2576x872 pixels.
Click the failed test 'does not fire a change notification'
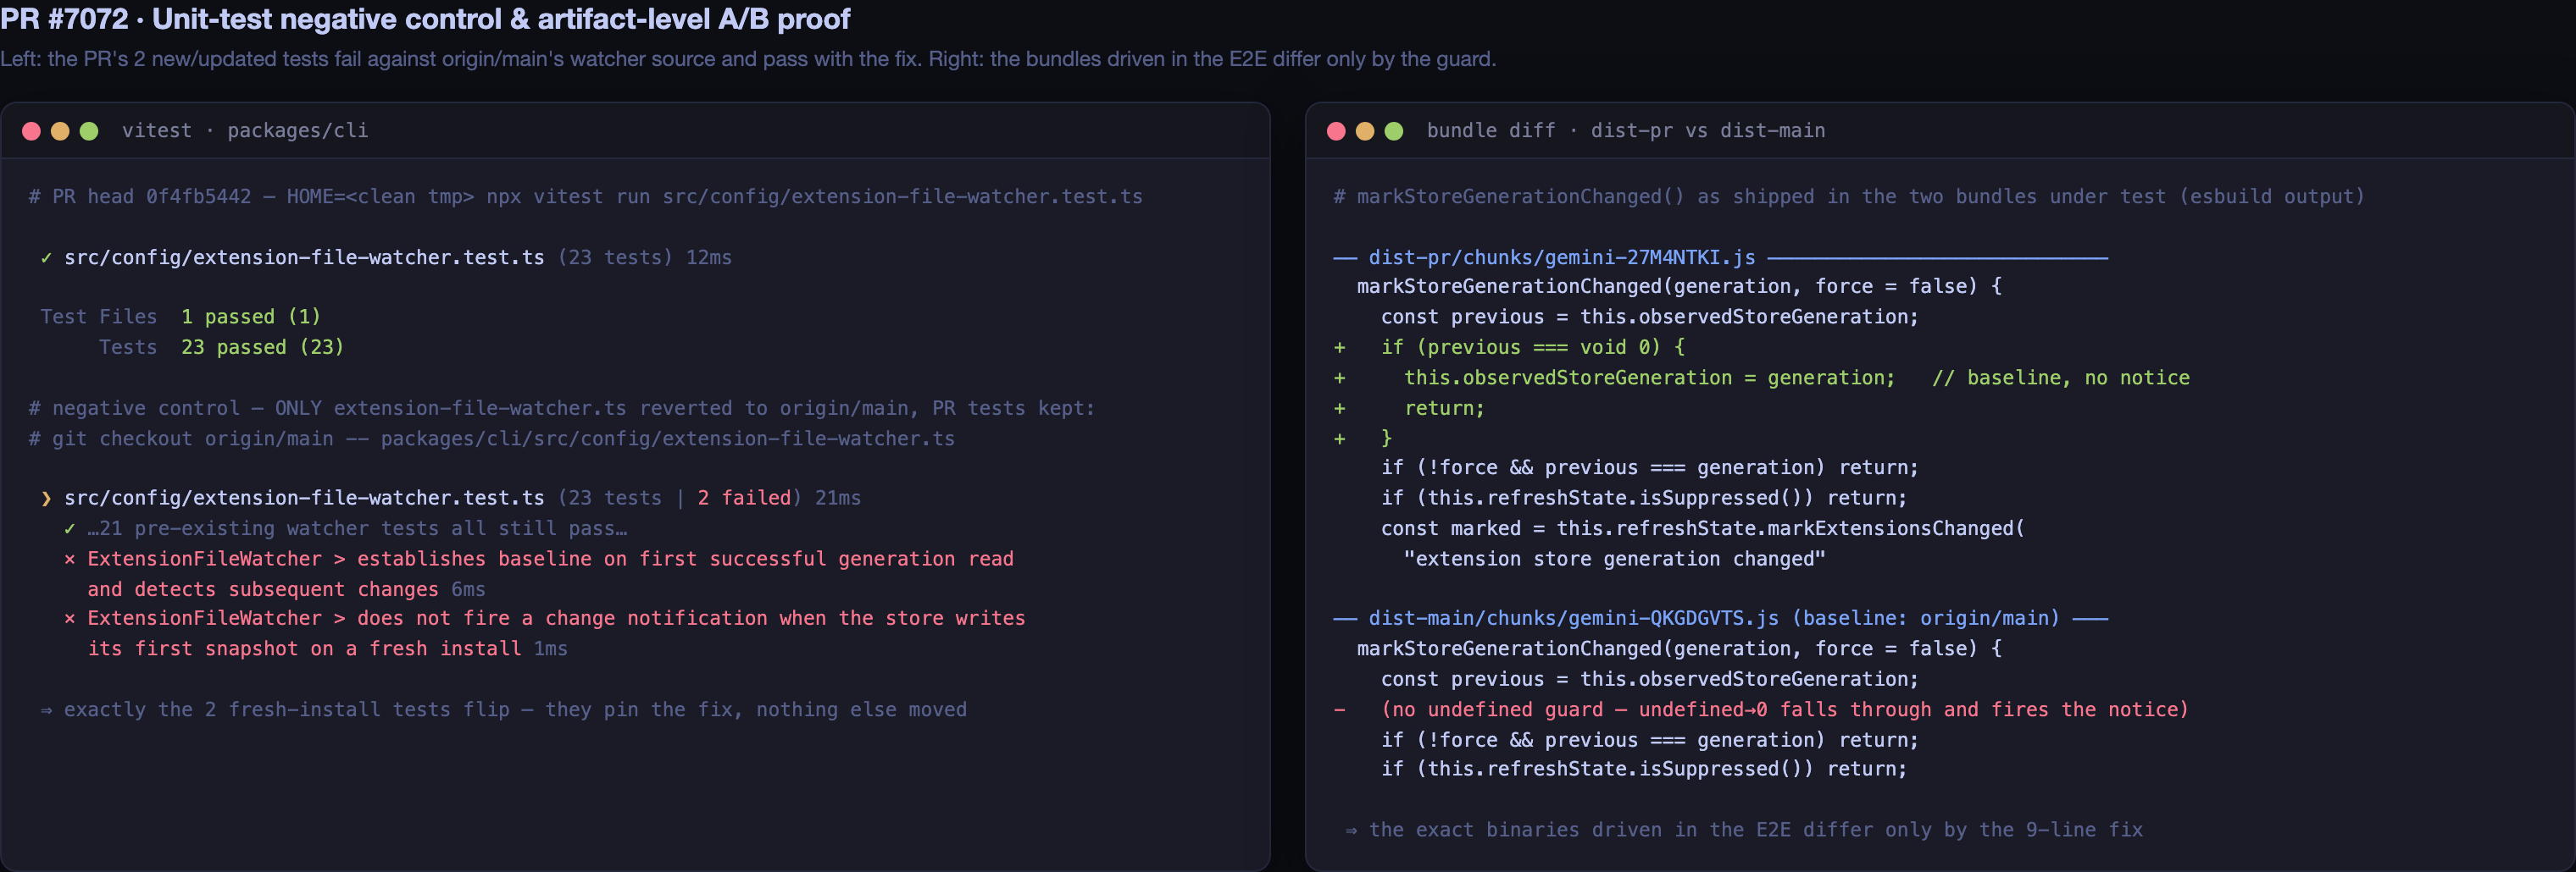(x=556, y=633)
